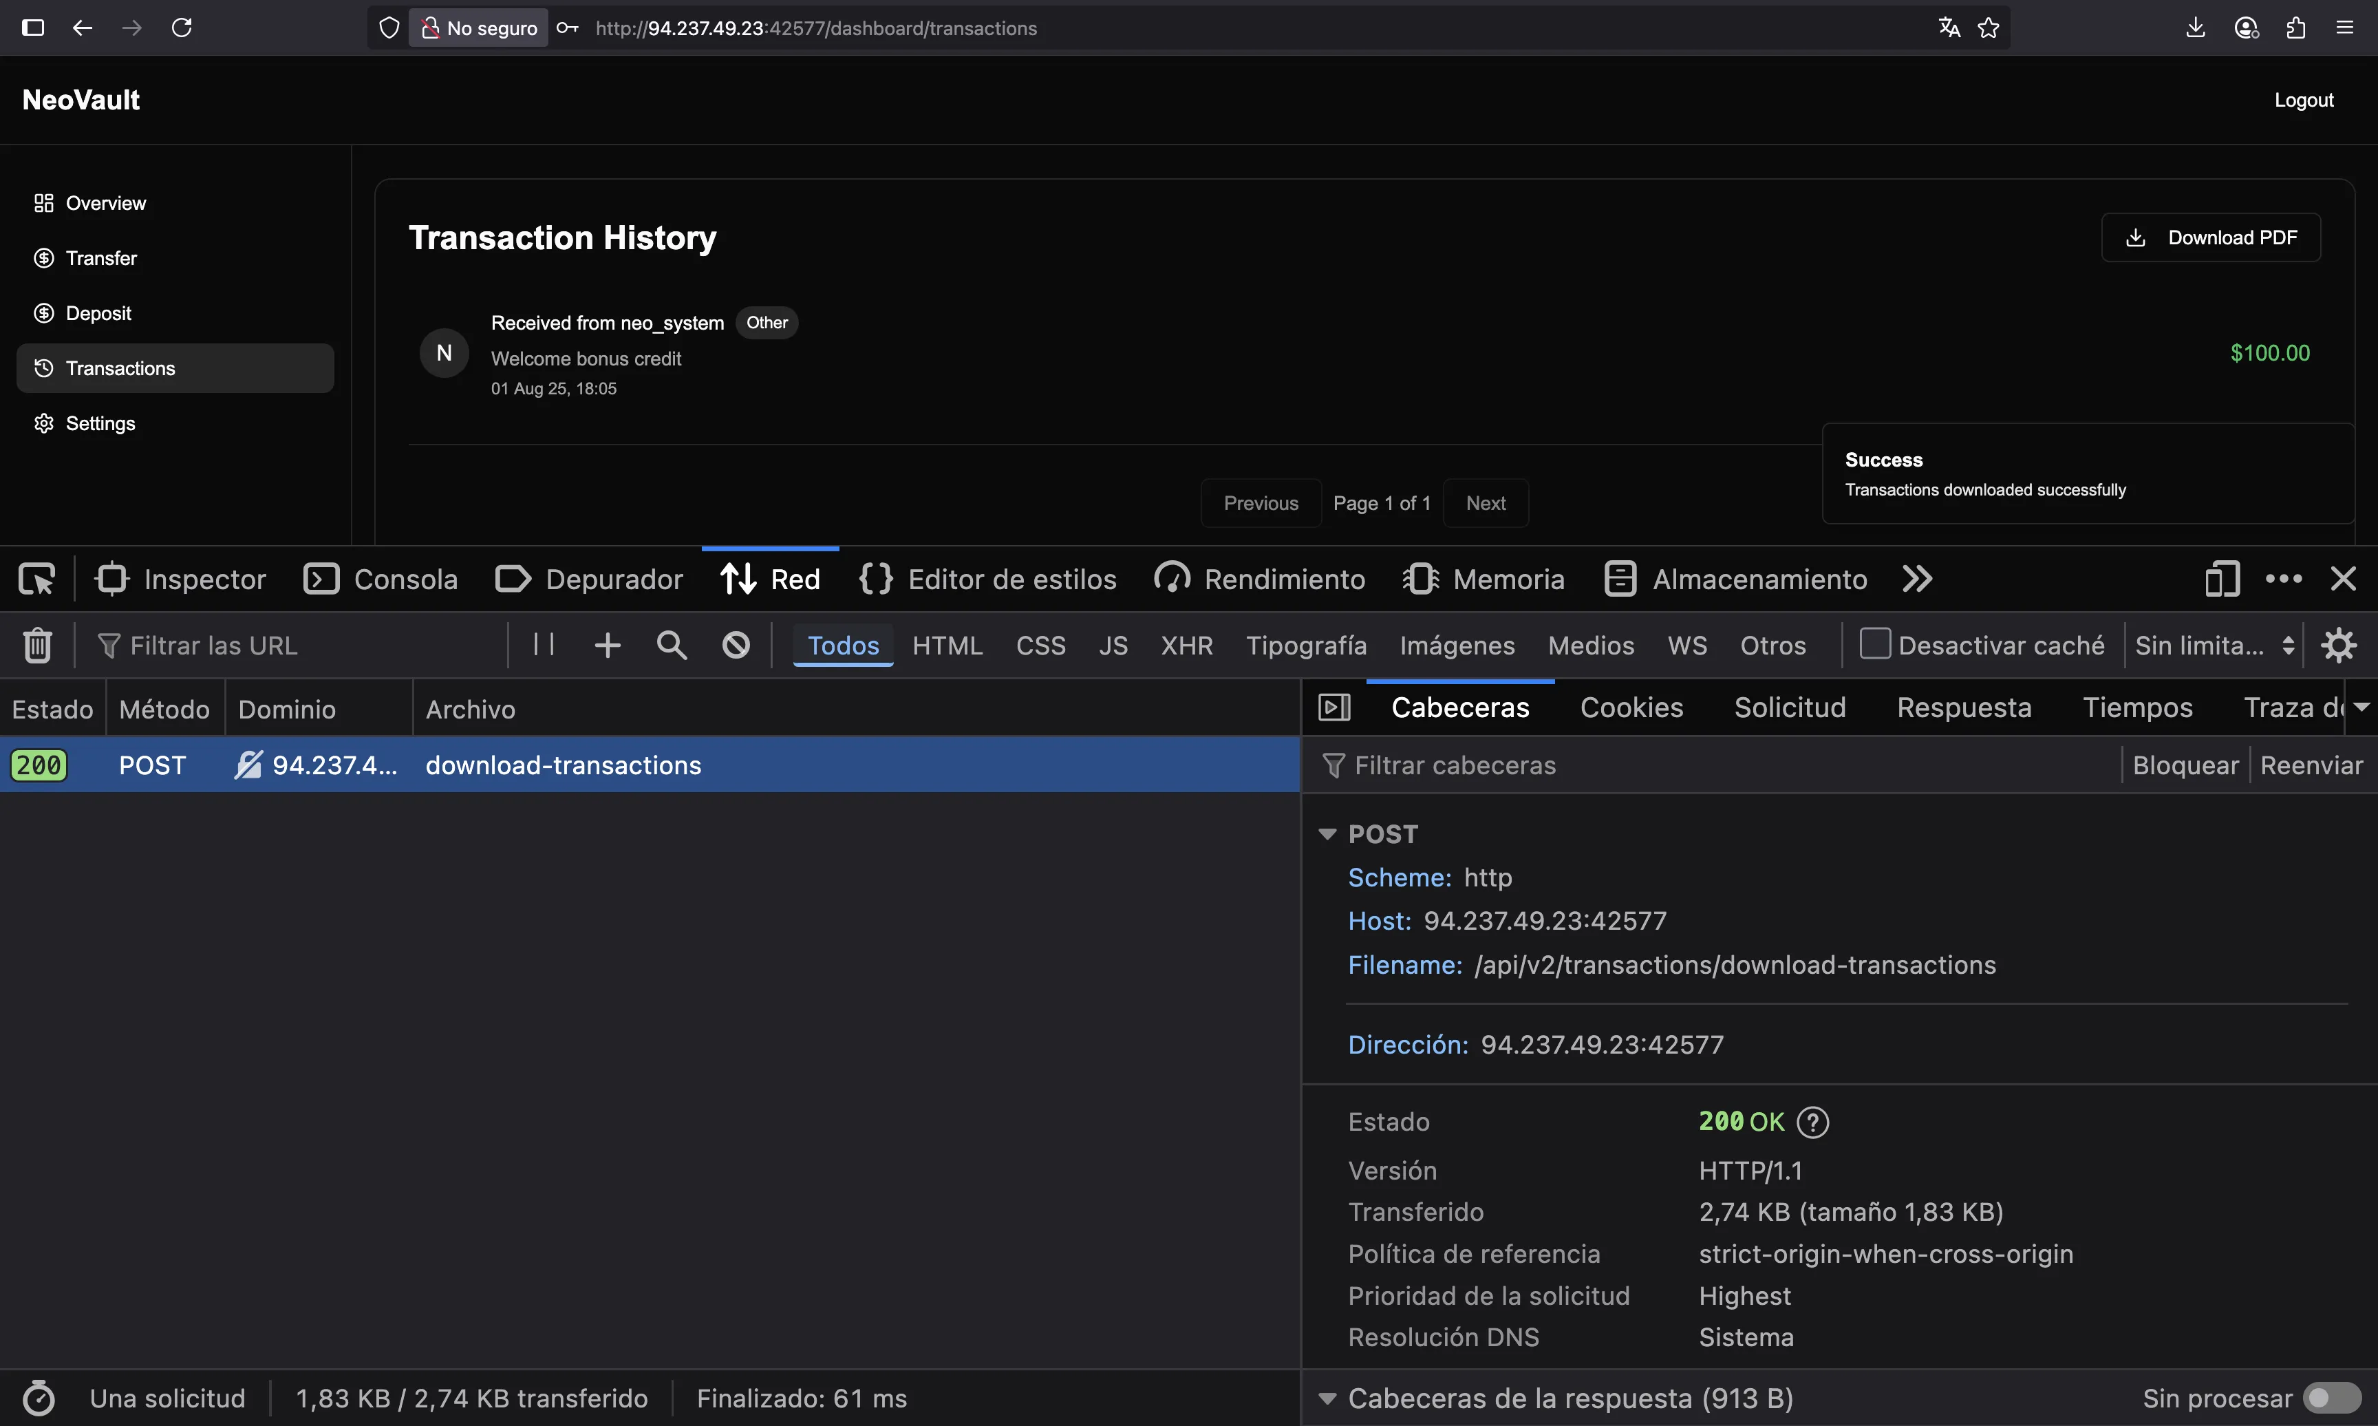This screenshot has height=1426, width=2378.
Task: Select the Solicitud detail tab
Action: click(1790, 708)
